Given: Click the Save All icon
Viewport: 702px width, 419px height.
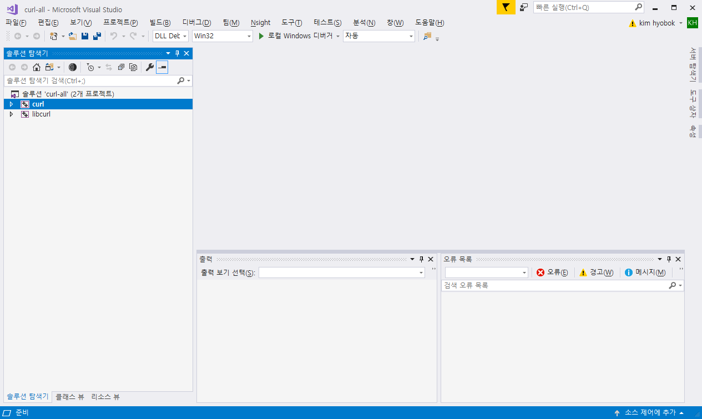Looking at the screenshot, I should [97, 36].
